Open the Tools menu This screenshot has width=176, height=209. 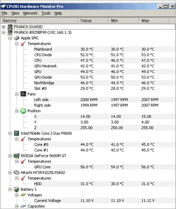46,13
